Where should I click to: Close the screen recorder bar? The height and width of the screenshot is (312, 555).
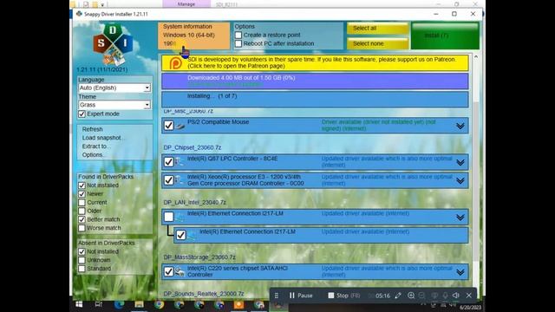468,296
